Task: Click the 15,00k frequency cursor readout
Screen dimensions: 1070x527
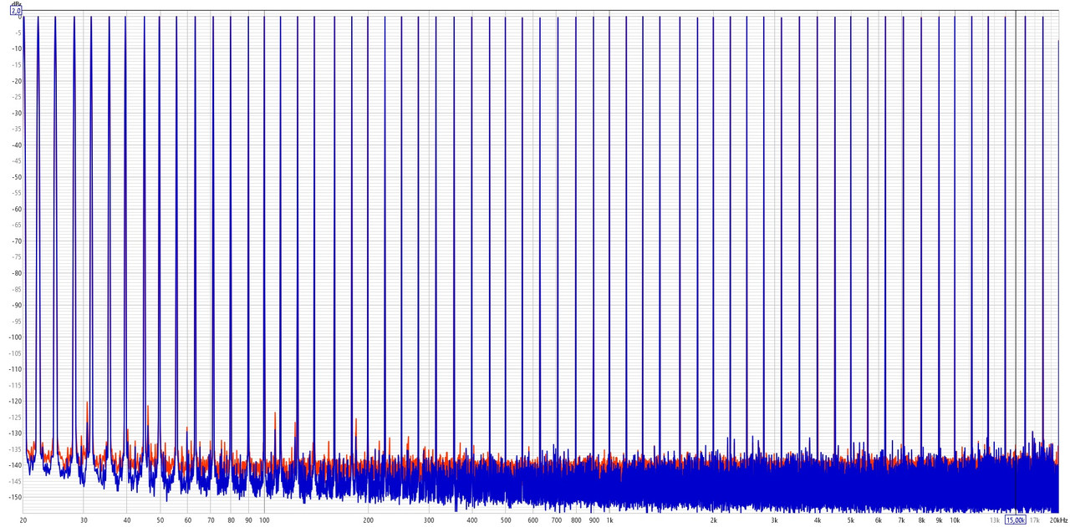Action: (1015, 519)
